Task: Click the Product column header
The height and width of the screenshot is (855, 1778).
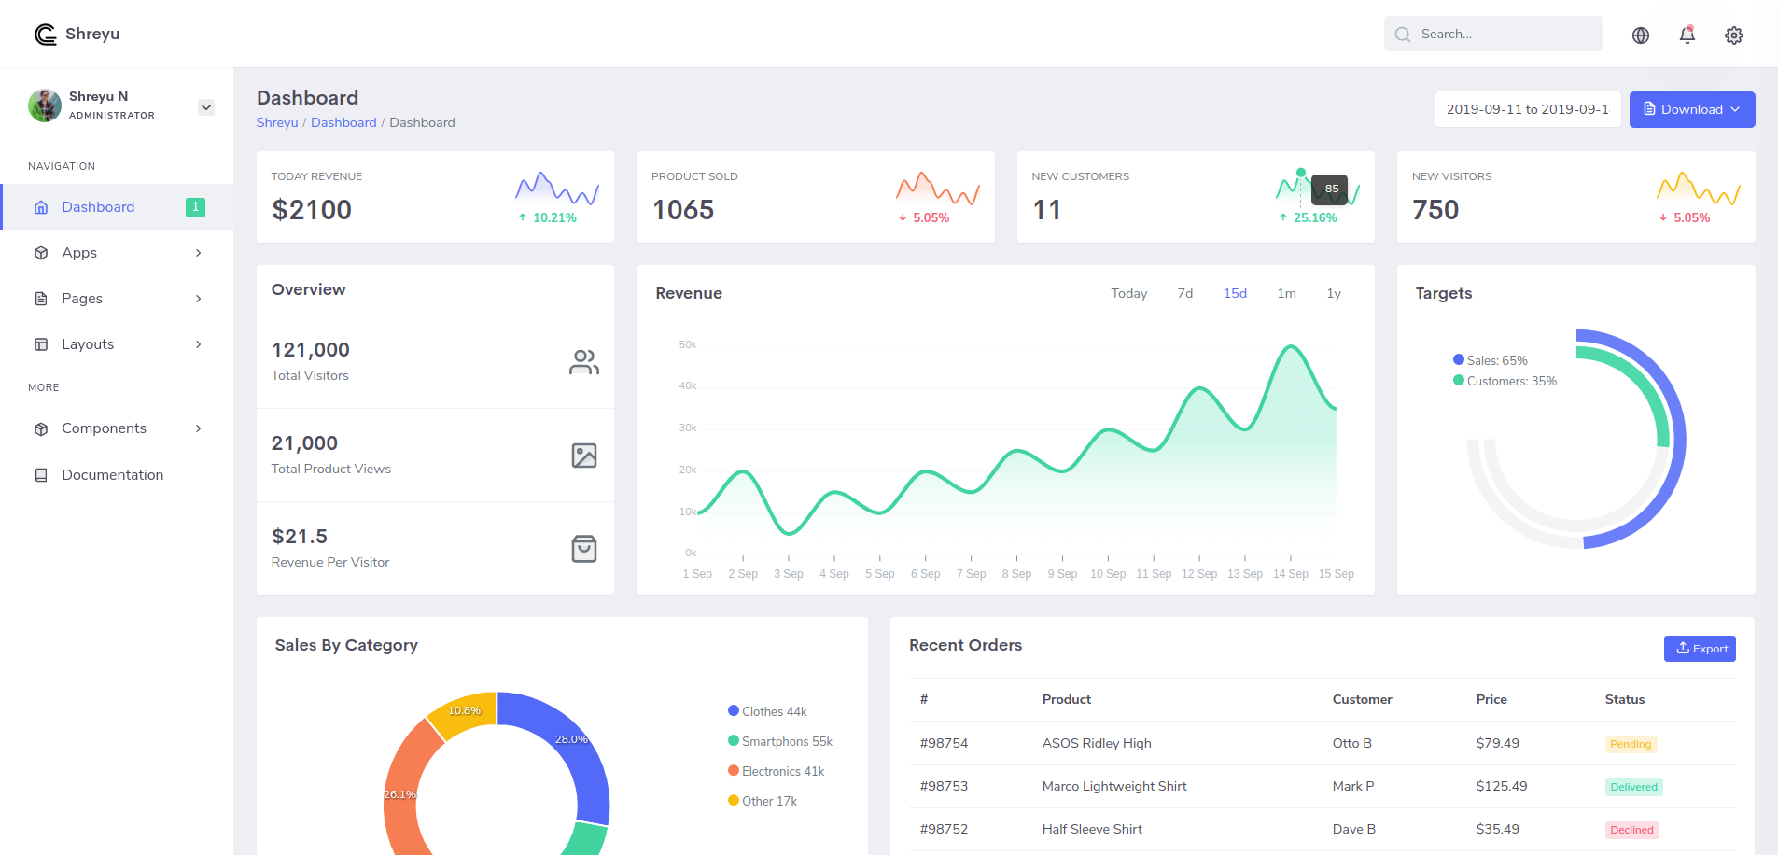Action: click(x=1067, y=699)
